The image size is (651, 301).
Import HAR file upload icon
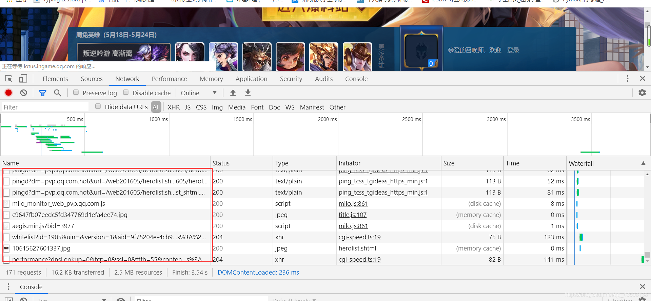(x=233, y=93)
